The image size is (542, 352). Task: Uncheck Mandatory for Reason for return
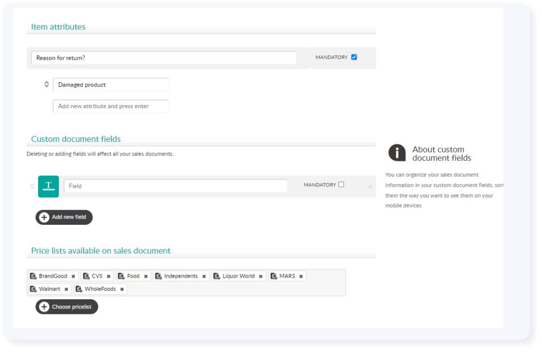pos(354,57)
